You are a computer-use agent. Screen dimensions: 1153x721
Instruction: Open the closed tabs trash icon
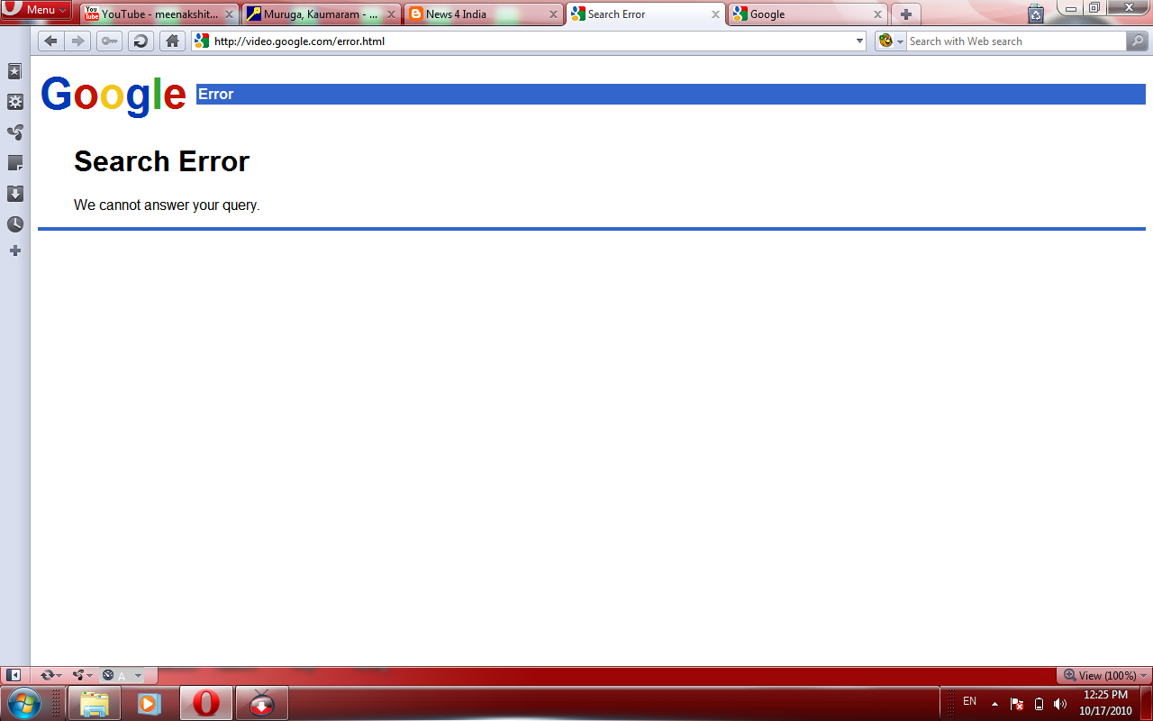[x=1036, y=14]
